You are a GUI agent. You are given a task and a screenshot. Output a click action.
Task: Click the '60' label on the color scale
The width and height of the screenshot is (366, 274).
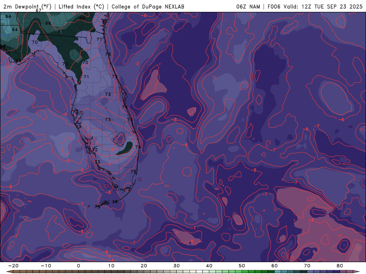(274, 266)
